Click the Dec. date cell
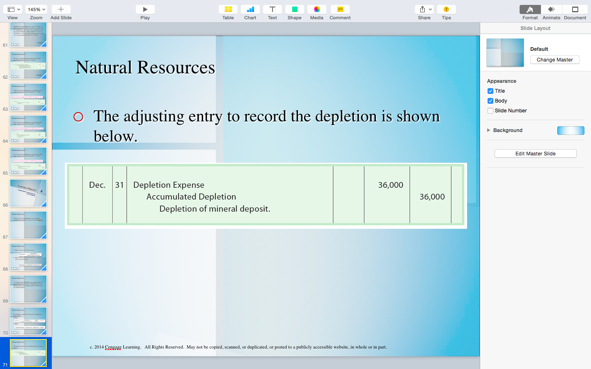 pos(97,185)
